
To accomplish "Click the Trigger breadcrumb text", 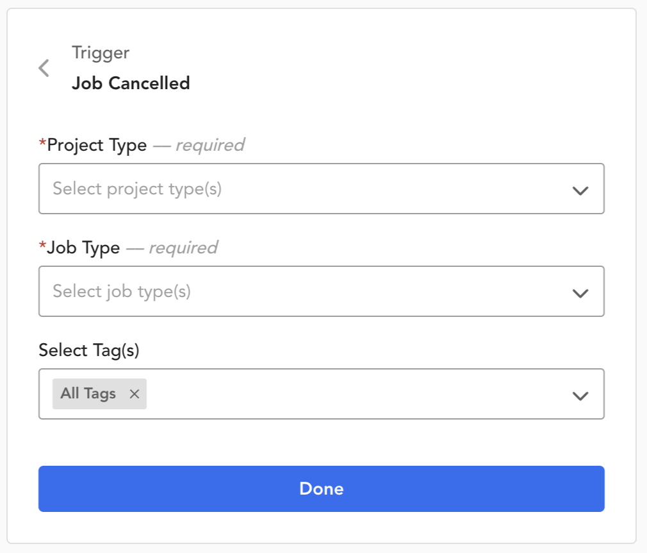I will click(101, 53).
